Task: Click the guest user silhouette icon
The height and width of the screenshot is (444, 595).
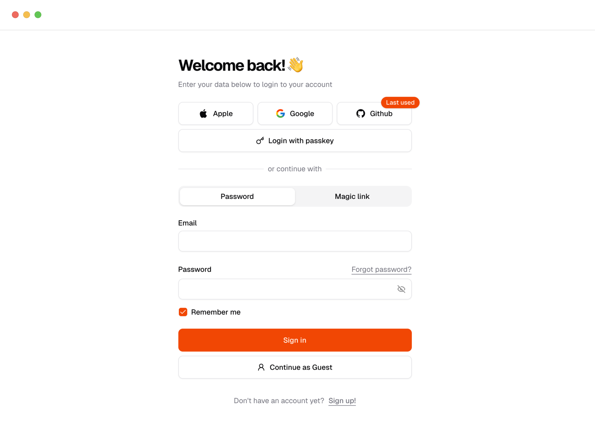Action: tap(261, 367)
